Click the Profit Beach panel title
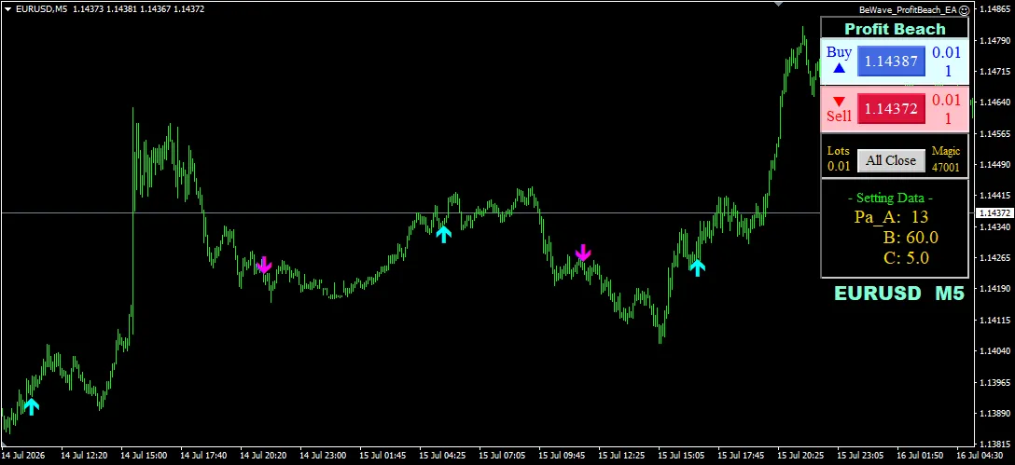 (x=895, y=29)
